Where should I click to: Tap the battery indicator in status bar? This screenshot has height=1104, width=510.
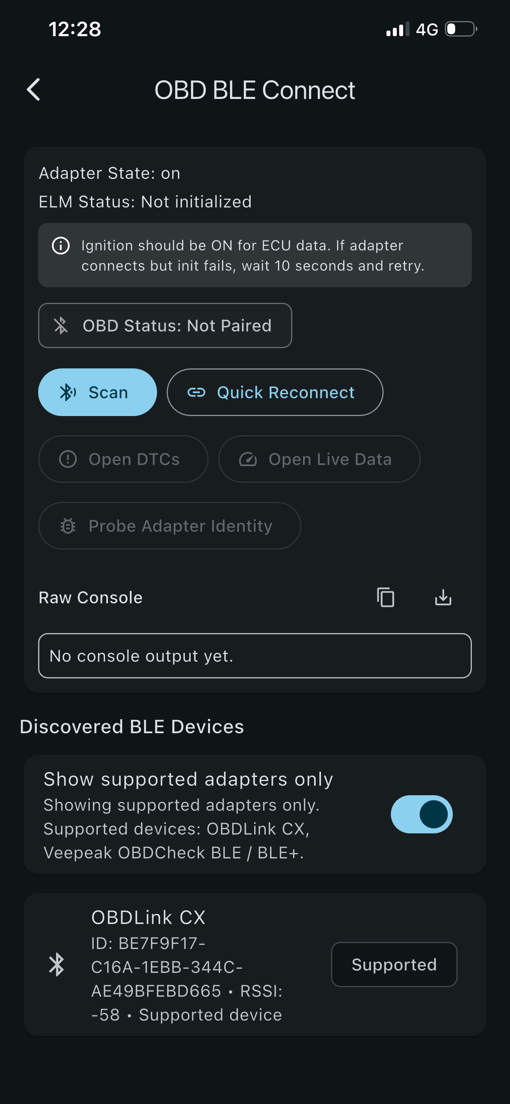click(x=461, y=29)
